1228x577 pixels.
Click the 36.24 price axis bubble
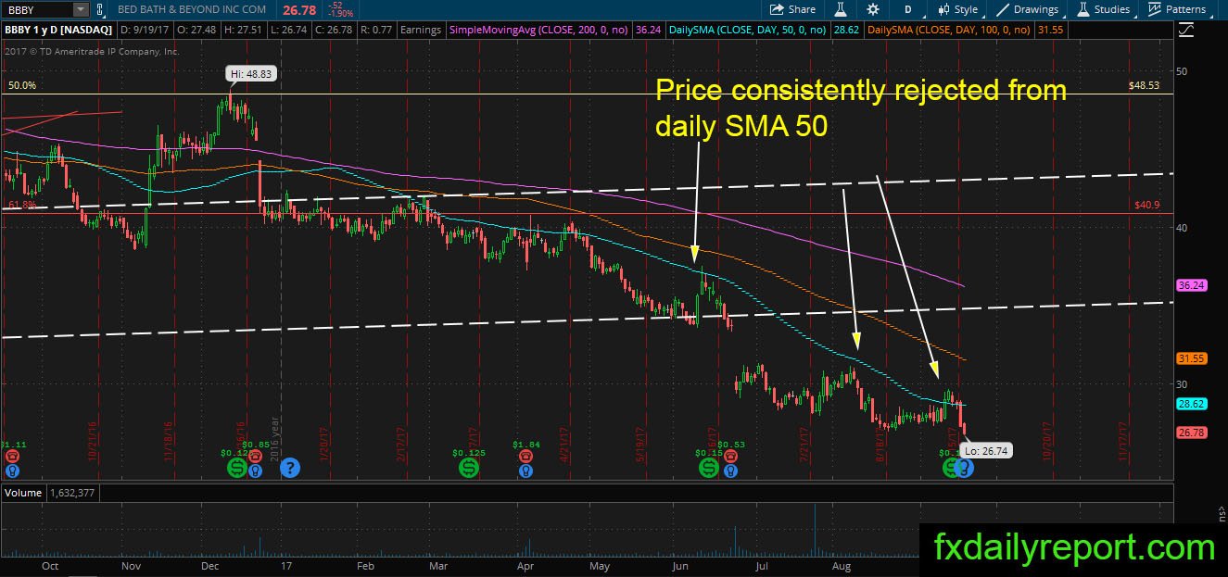[x=1191, y=286]
